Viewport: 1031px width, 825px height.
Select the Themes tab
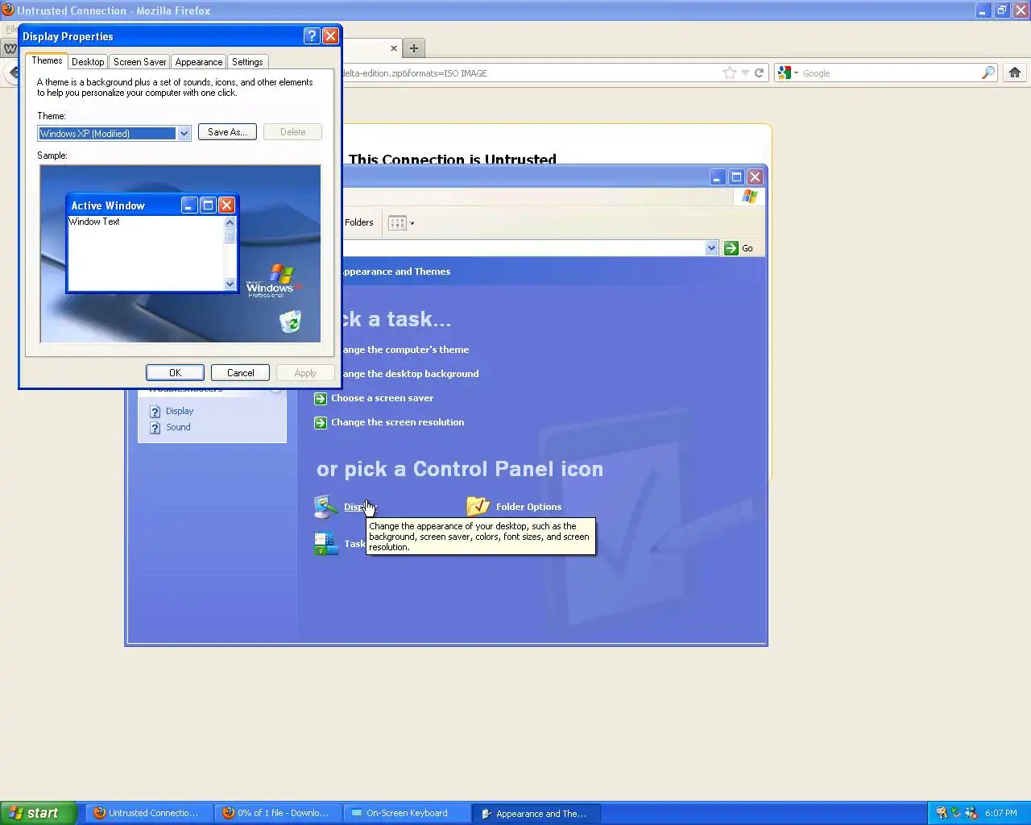click(47, 60)
